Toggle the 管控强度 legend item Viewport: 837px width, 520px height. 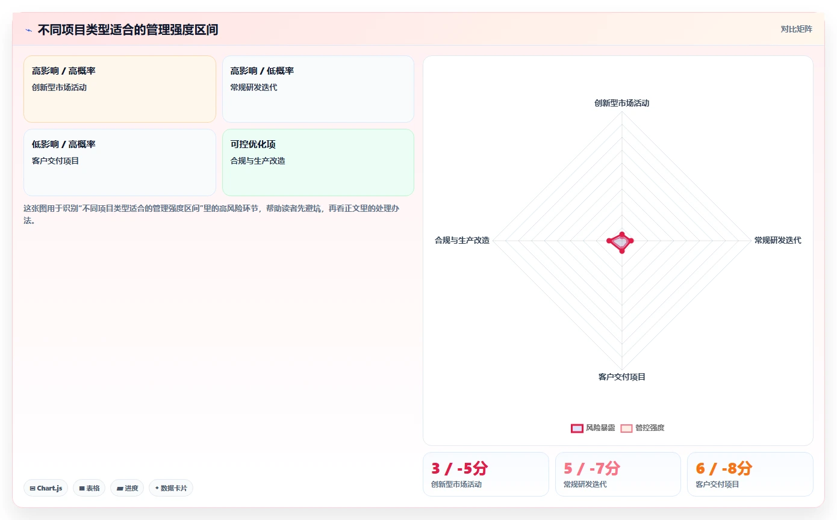coord(643,428)
